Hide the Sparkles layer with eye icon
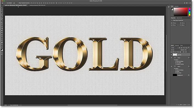 click(x=171, y=55)
